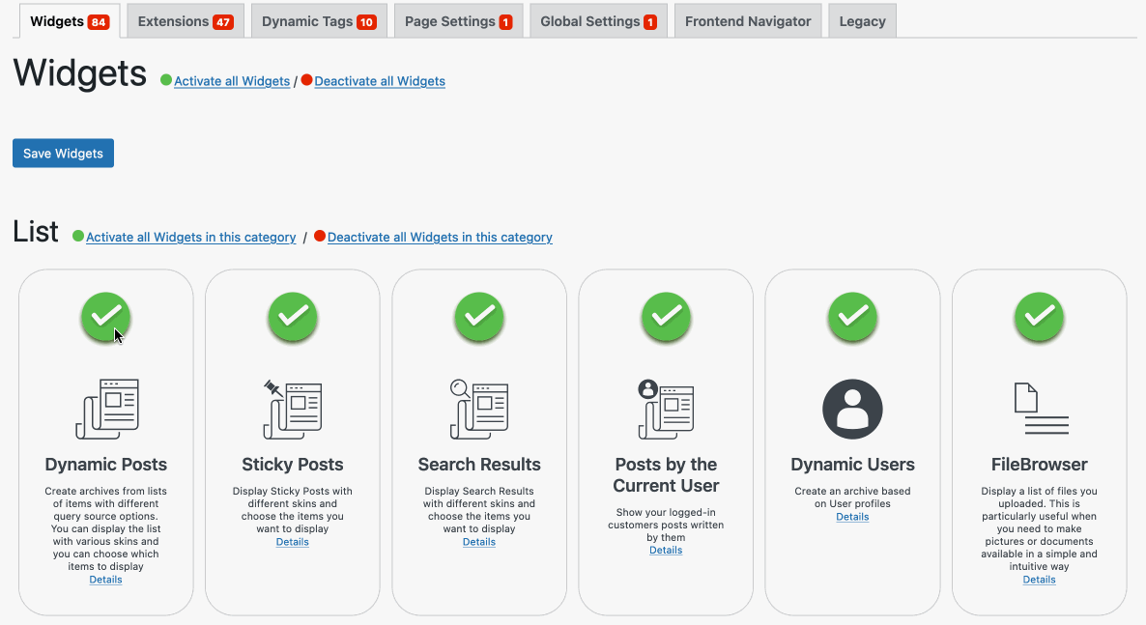Open Details link under Search Results
This screenshot has width=1146, height=625.
(x=479, y=542)
